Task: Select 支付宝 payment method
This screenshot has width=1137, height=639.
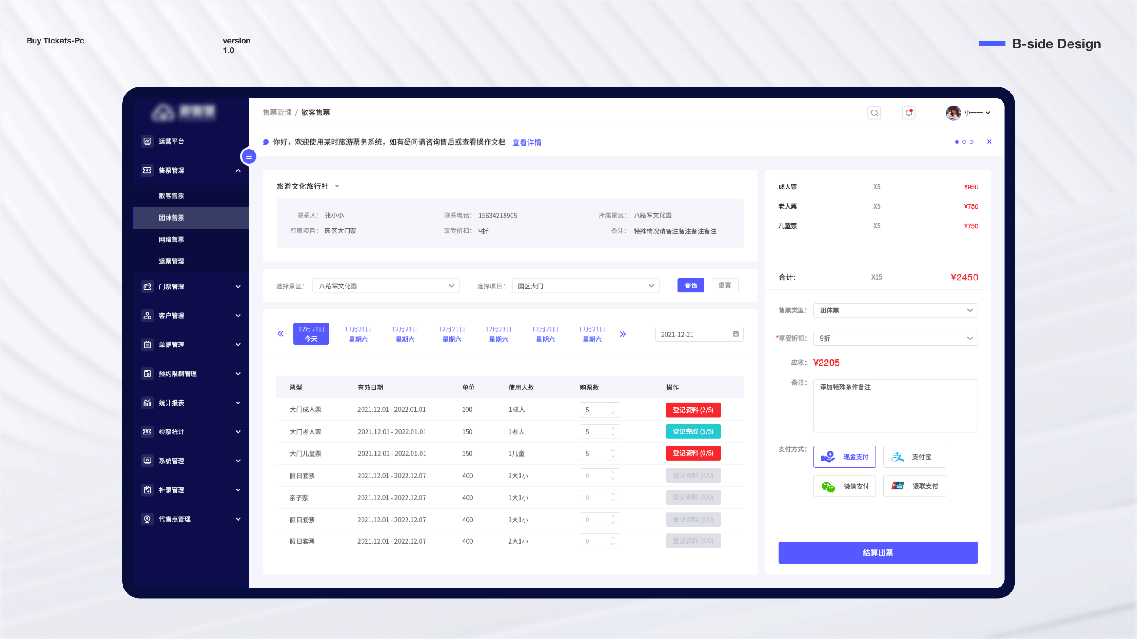Action: pyautogui.click(x=914, y=457)
